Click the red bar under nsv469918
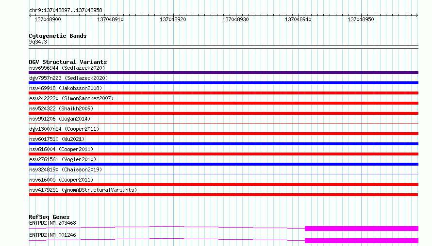Screen dimensions: 432x246 tap(223, 93)
